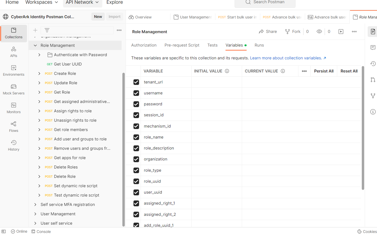Viewport: 377px width, 234px height.
Task: Open the Workspaces dropdown menu
Action: coord(42,2)
